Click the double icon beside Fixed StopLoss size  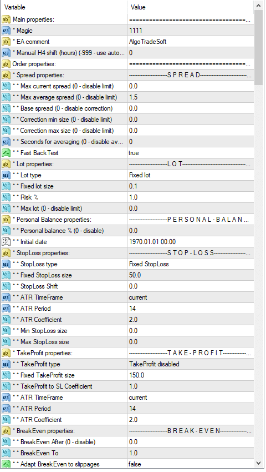tap(6, 275)
